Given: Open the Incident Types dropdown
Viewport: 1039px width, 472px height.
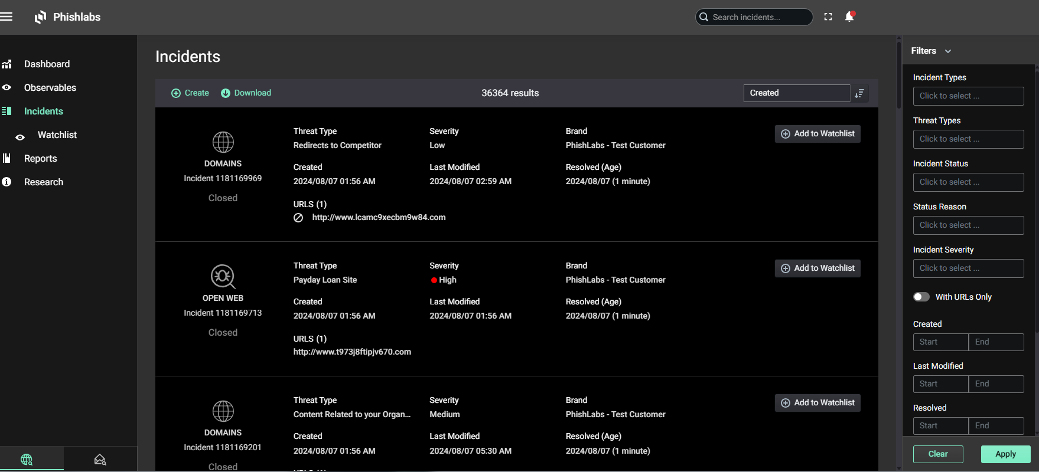Looking at the screenshot, I should 968,96.
